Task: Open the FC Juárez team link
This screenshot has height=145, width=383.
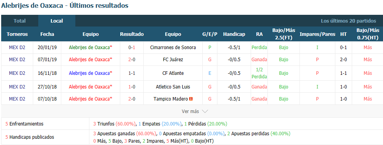Action: pos(173,60)
